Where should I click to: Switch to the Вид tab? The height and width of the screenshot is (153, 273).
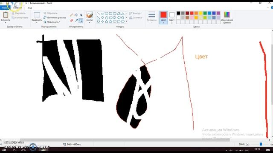pyautogui.click(x=29, y=8)
